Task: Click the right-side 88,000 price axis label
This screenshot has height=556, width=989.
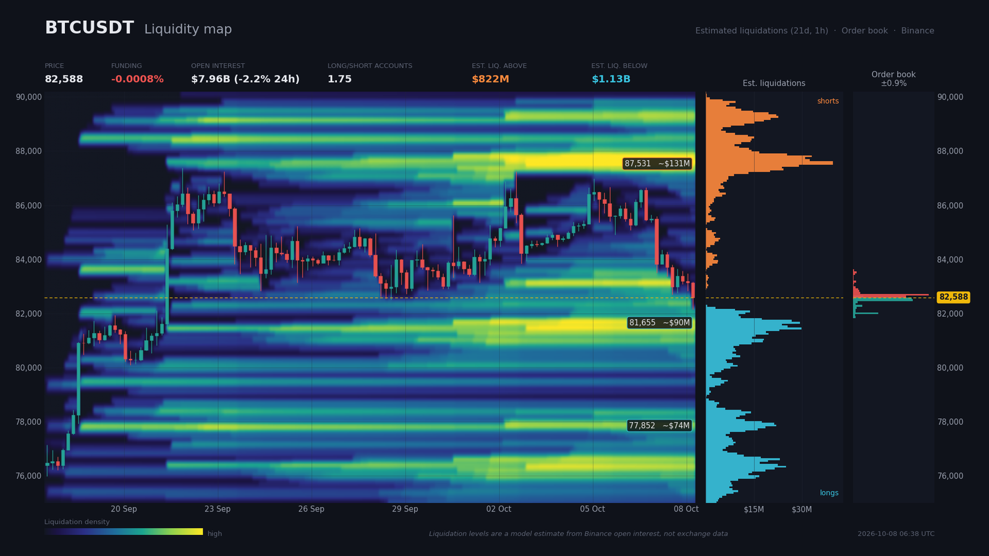Action: click(950, 151)
